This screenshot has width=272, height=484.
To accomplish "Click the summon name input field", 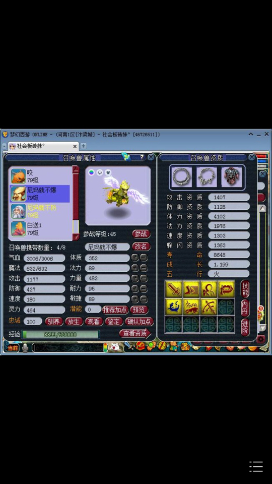I will coord(107,247).
